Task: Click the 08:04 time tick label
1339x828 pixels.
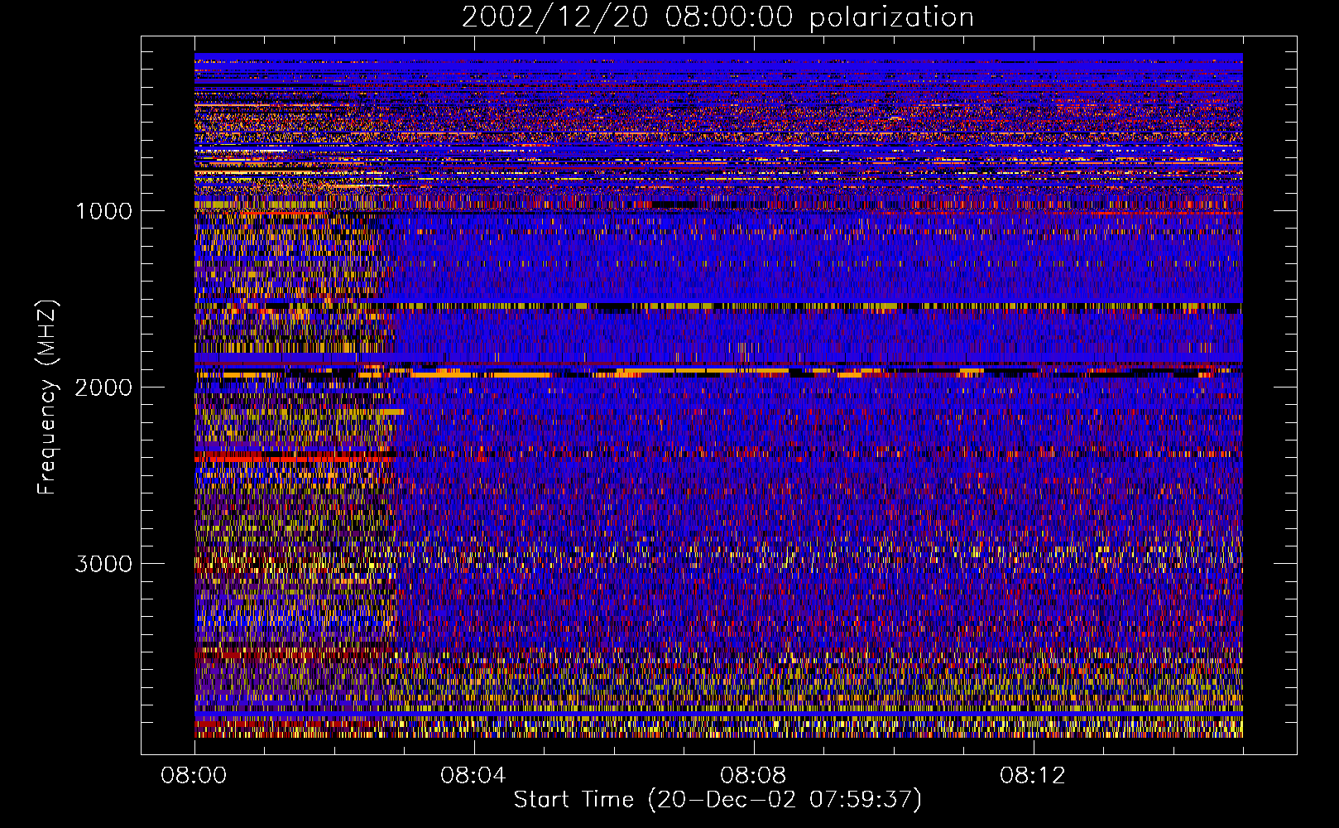Action: (474, 776)
